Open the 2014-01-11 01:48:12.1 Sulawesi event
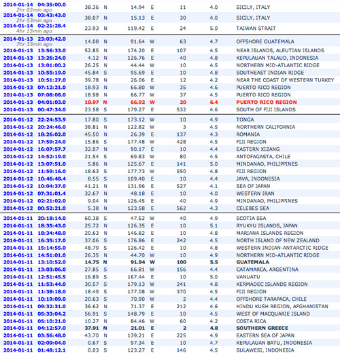The width and height of the screenshot is (340, 353). click(35, 350)
